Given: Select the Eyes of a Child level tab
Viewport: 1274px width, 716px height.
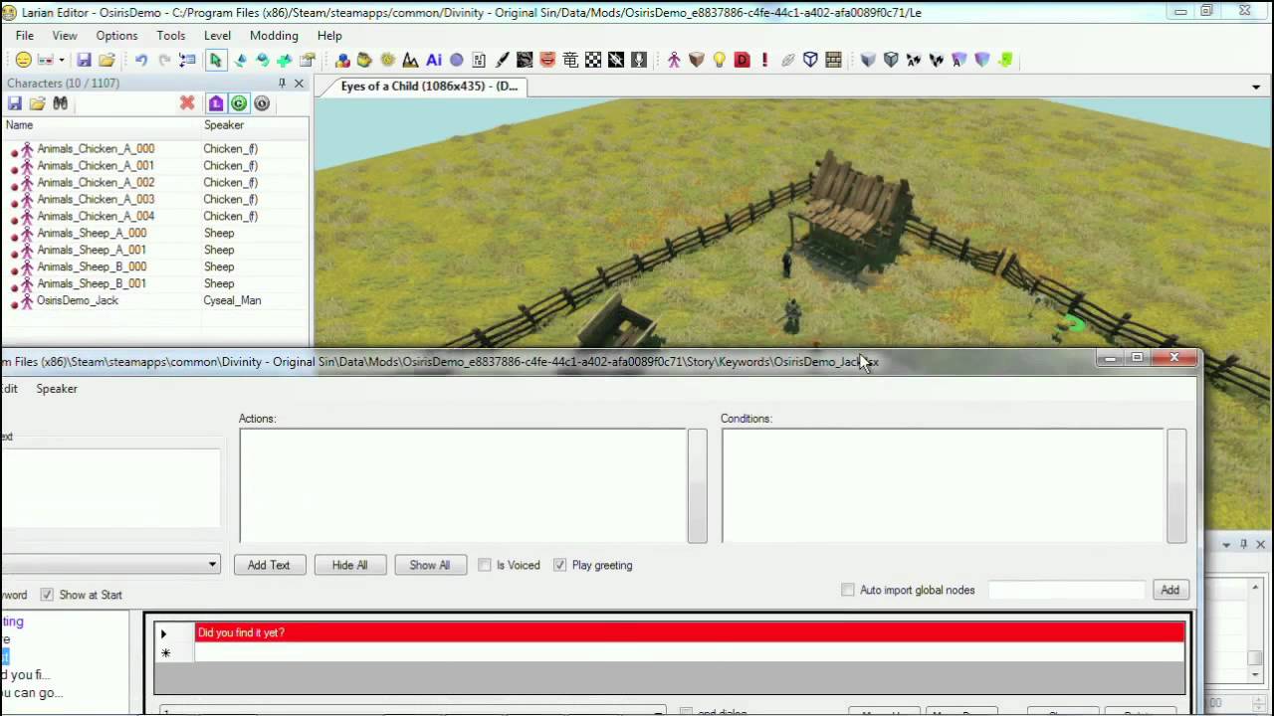Looking at the screenshot, I should (x=430, y=87).
